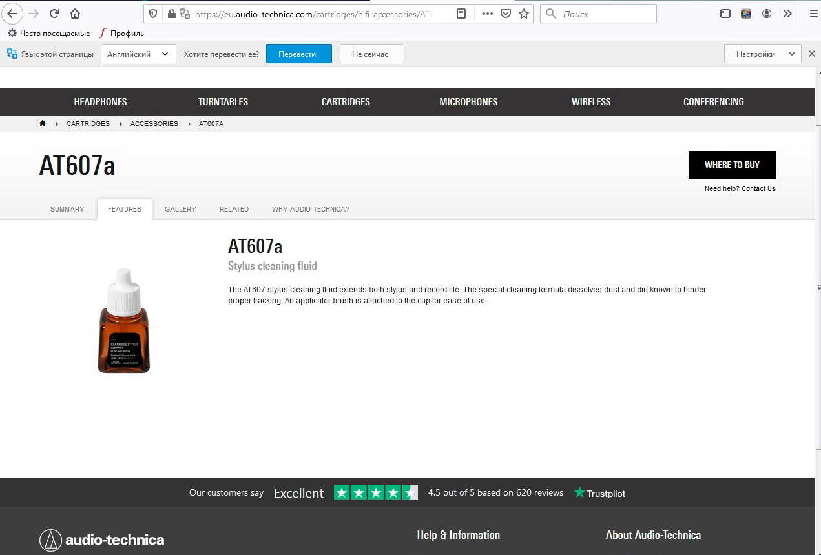Open the hamburger application menu
Image resolution: width=821 pixels, height=555 pixels.
pyautogui.click(x=812, y=14)
